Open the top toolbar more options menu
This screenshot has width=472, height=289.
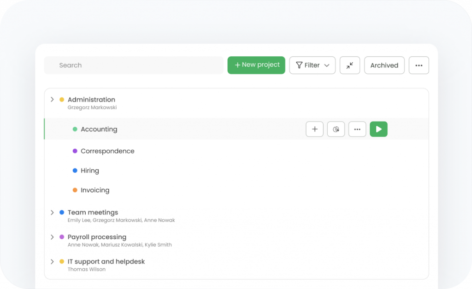pos(419,65)
